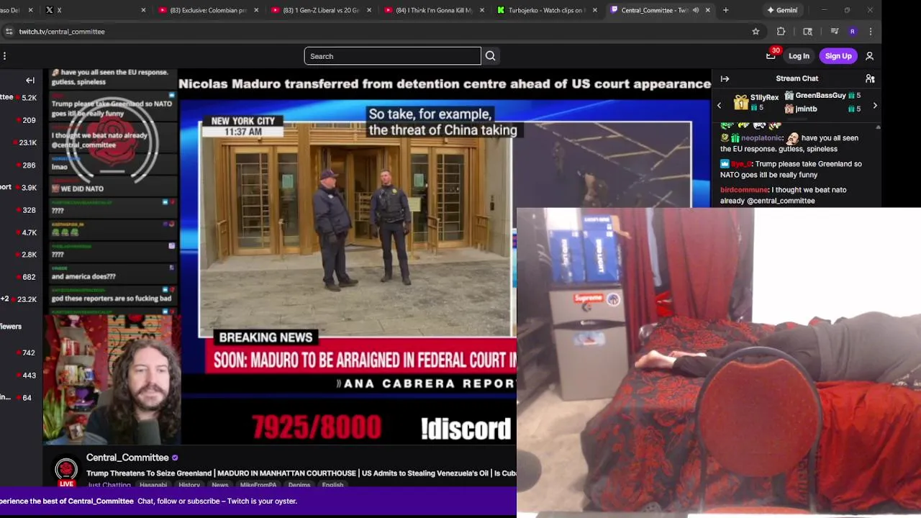Screen dimensions: 921x518
Task: Click the Log In button
Action: tap(799, 56)
